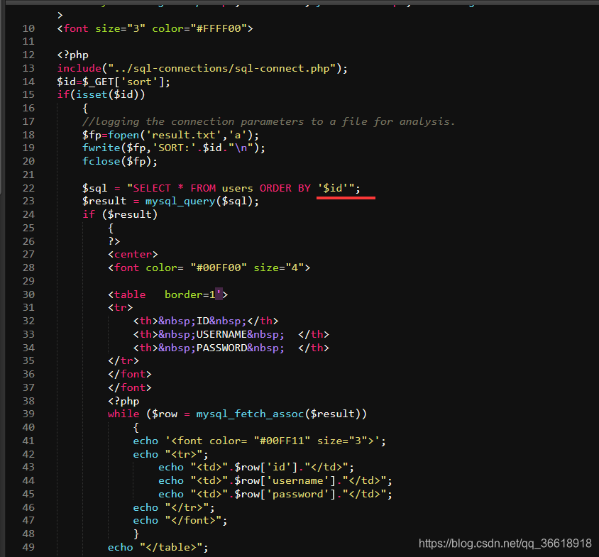Click the fopen('result.txt','a') line

click(170, 135)
